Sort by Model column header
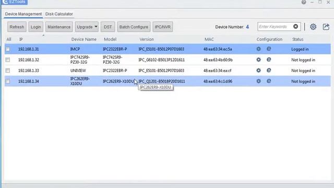Viewport: 334px width, 188px height. pos(110,40)
